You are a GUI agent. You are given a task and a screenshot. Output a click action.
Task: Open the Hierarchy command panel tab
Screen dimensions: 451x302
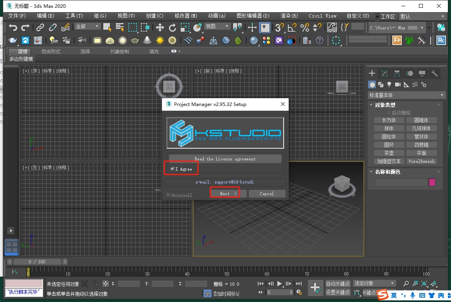tap(397, 73)
